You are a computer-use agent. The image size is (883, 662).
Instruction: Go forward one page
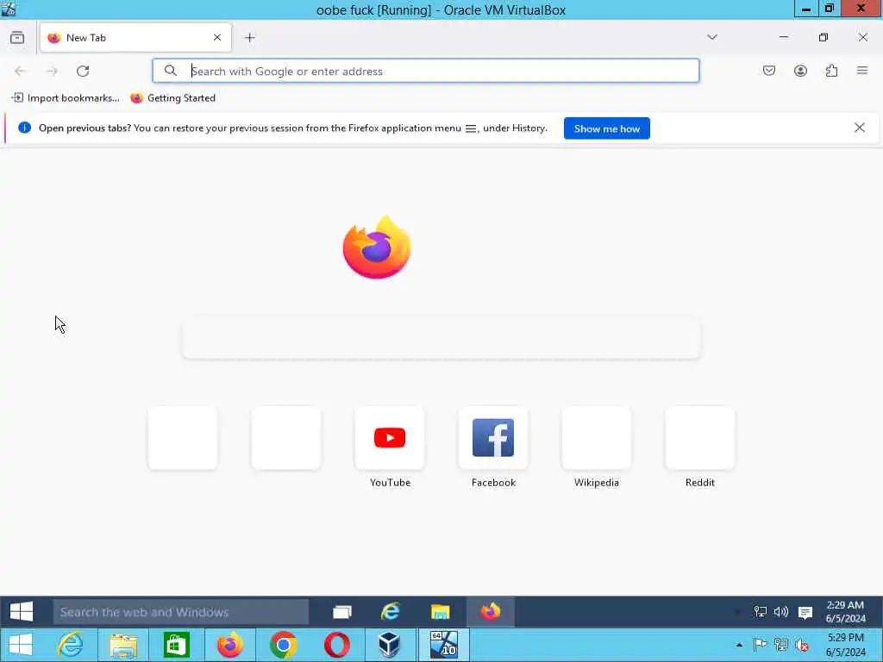tap(52, 71)
